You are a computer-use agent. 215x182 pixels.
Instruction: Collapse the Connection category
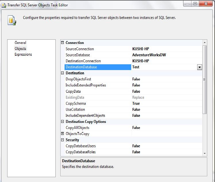coord(63,43)
